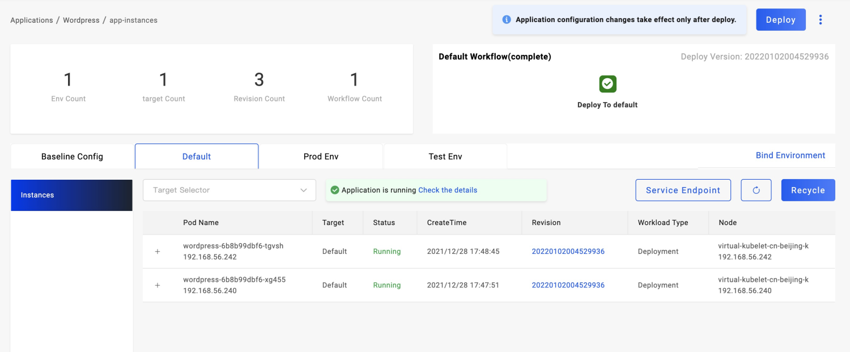
Task: Open the three-dot more options menu
Action: 820,20
